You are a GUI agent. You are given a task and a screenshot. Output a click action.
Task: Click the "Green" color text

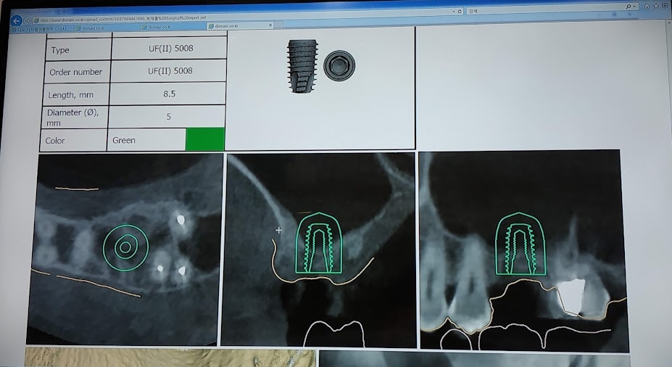pyautogui.click(x=123, y=140)
